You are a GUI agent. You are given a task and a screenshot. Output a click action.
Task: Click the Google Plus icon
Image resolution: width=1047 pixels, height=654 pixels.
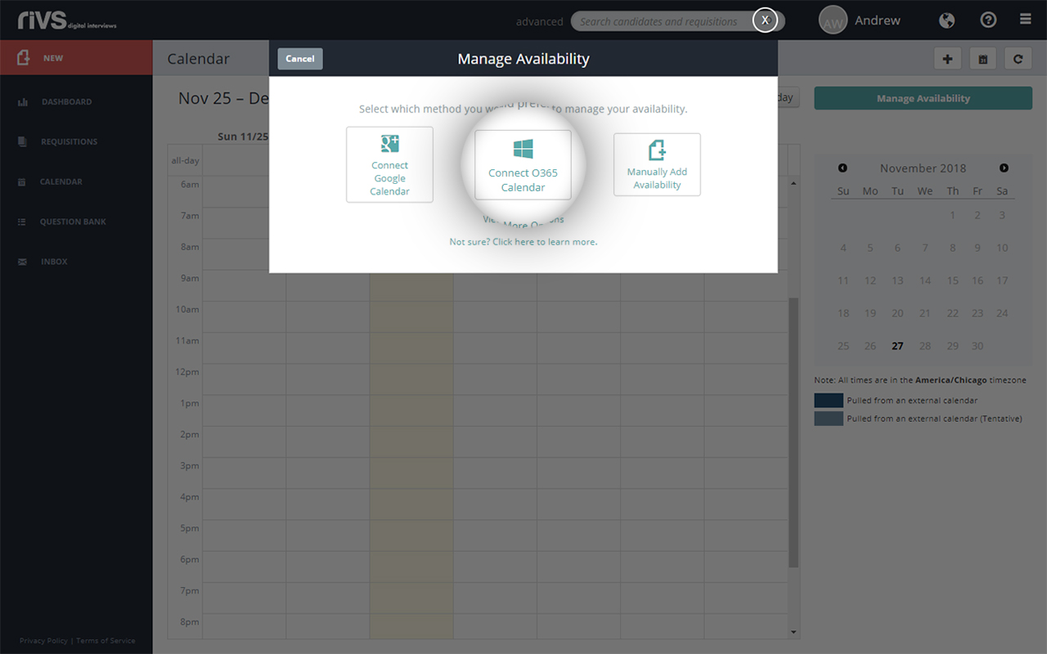[389, 144]
